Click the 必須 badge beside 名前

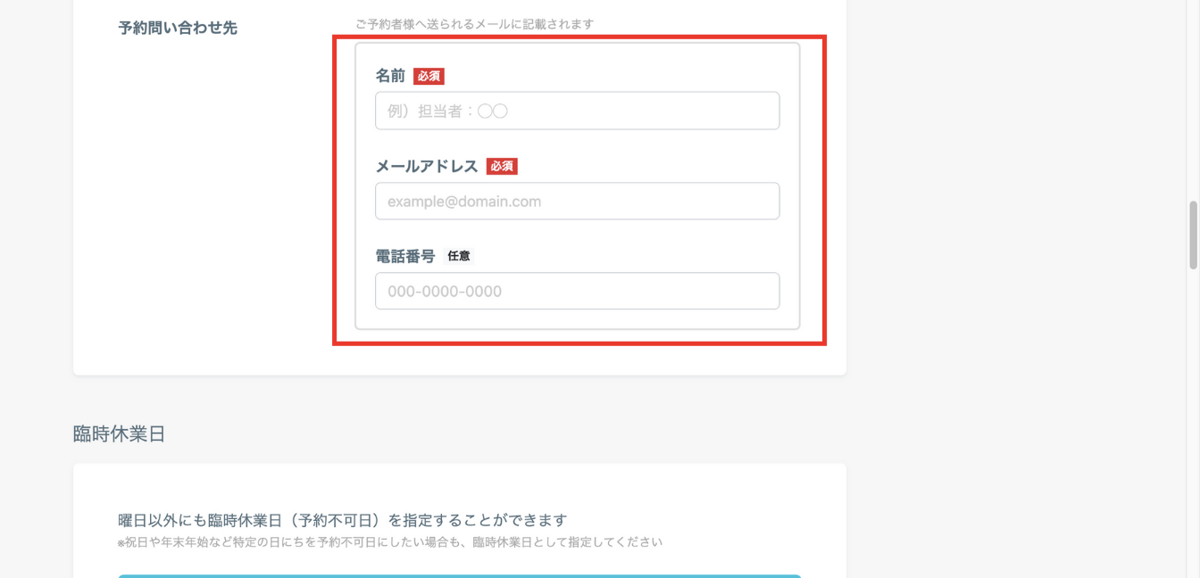429,77
